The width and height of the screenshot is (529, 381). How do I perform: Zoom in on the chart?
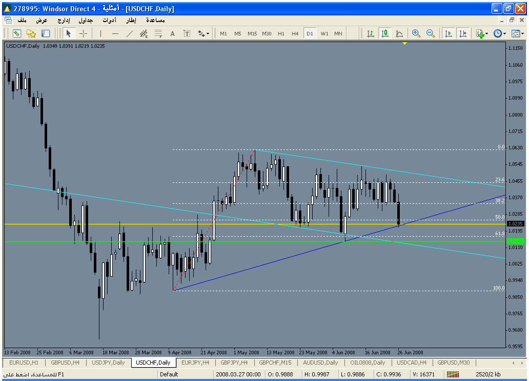416,33
